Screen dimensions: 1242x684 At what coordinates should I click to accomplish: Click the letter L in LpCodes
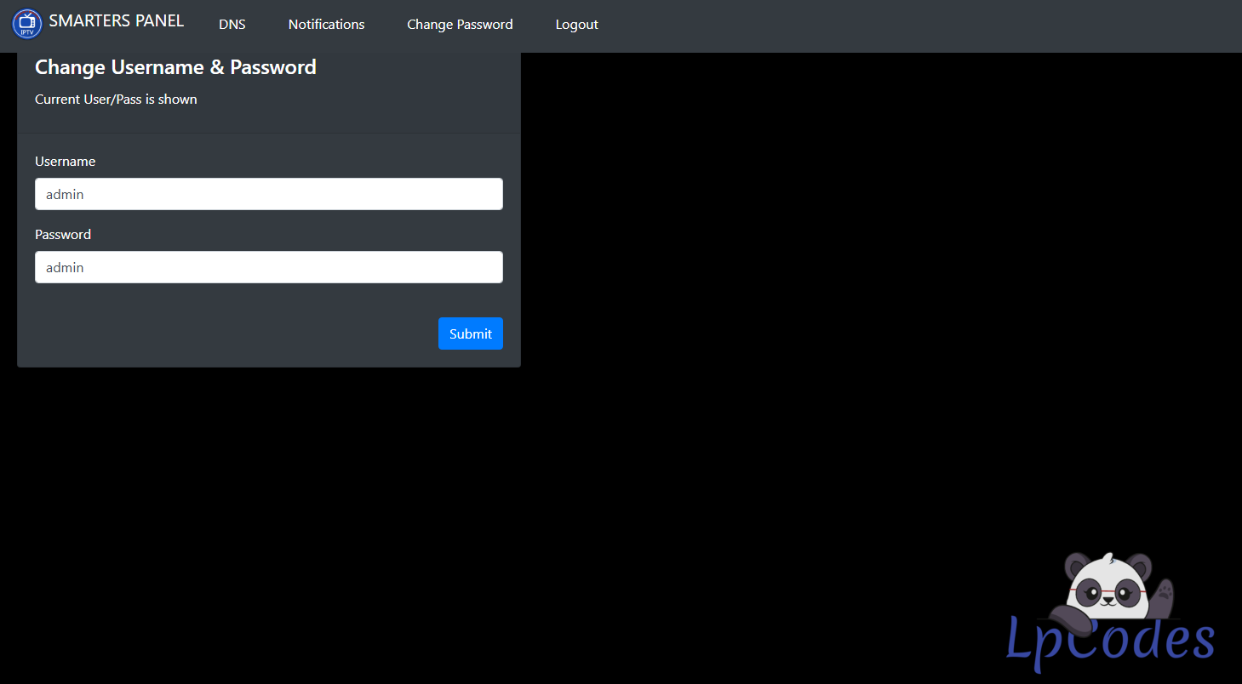tap(1021, 638)
